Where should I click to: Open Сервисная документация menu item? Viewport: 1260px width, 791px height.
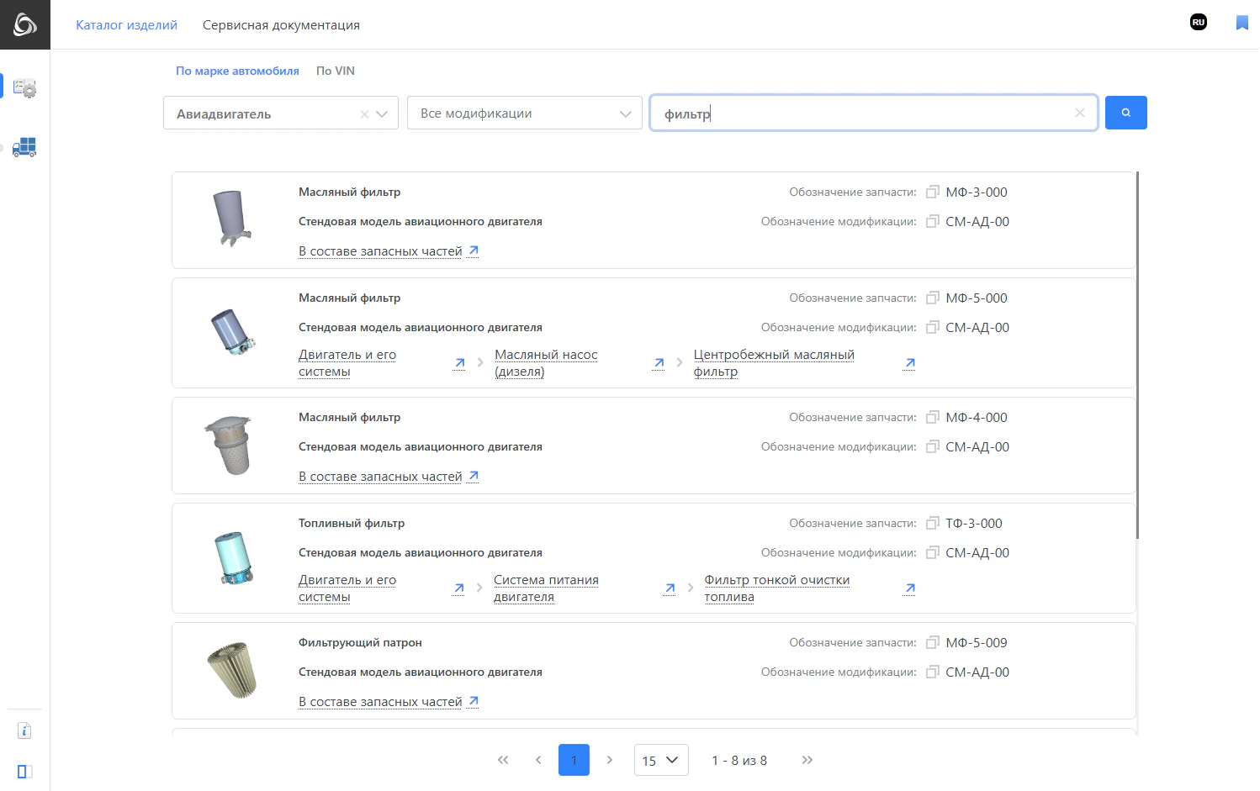(x=281, y=25)
